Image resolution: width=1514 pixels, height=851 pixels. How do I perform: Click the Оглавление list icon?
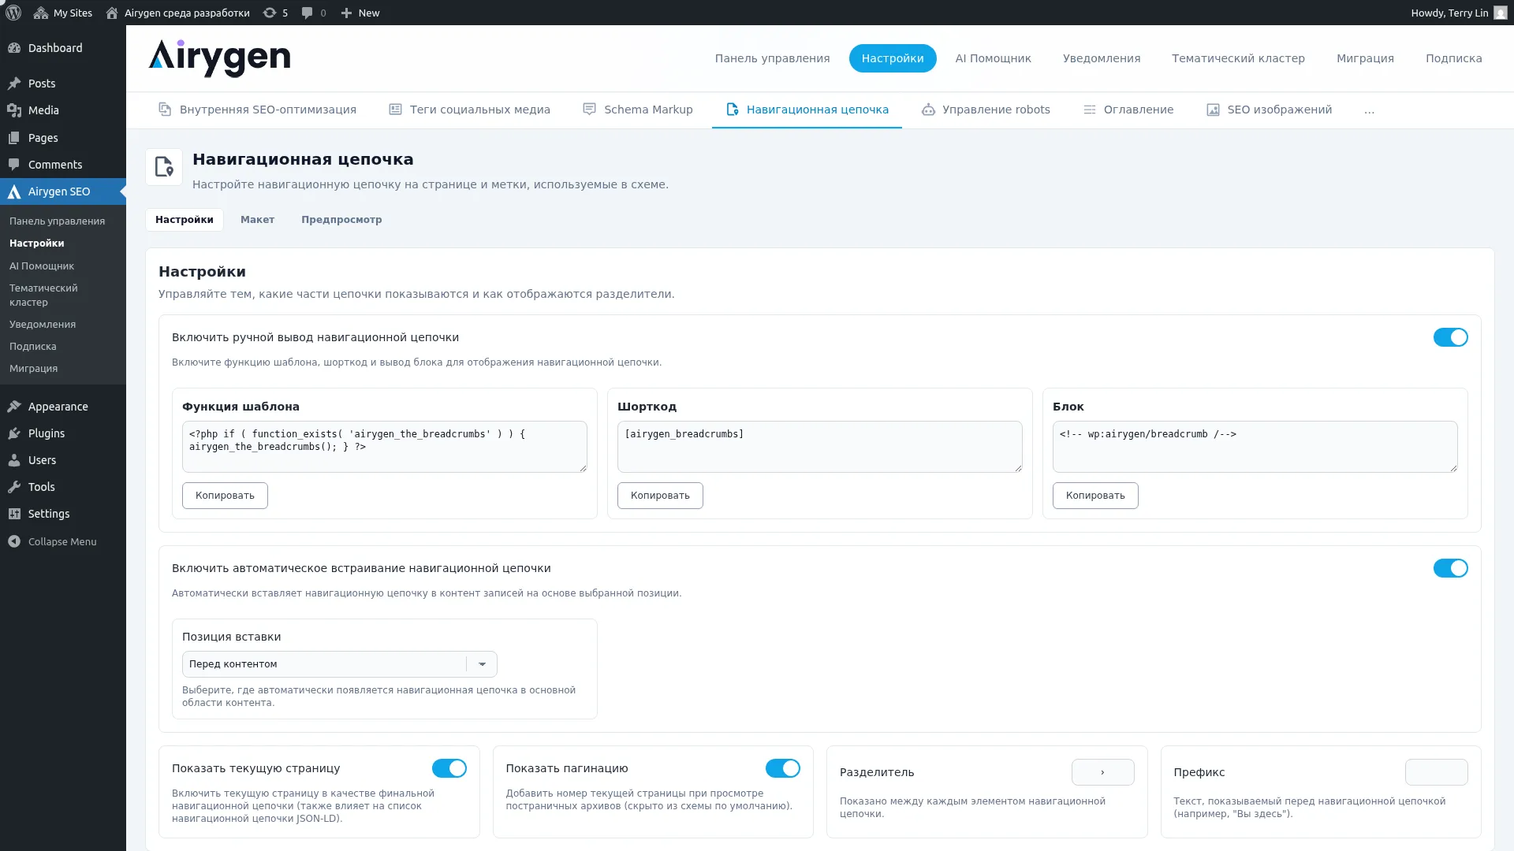[1090, 110]
